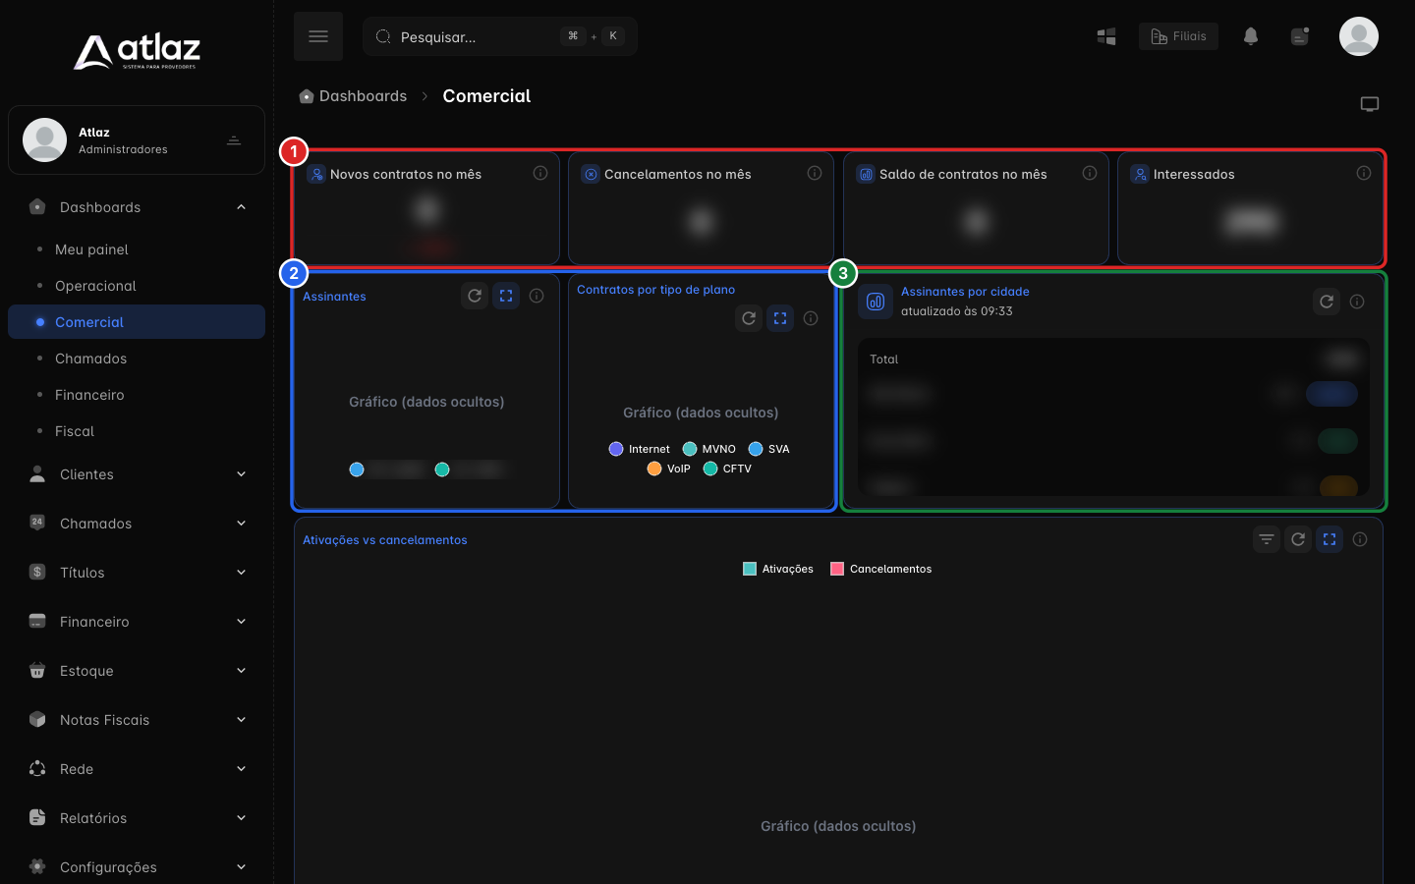The width and height of the screenshot is (1415, 884).
Task: Click the Assinantes por cidade chart icon
Action: (x=876, y=302)
